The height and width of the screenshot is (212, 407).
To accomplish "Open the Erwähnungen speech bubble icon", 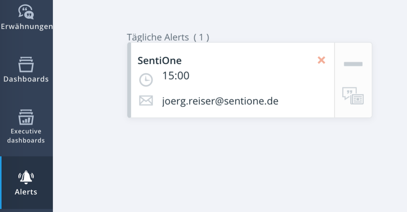I will 26,11.
